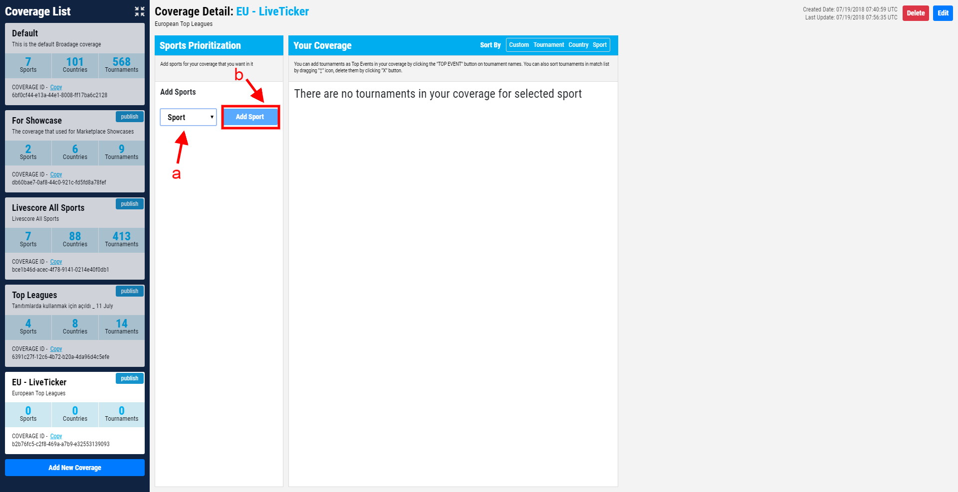Click the coverage ID value b2b76fc5

[61, 444]
